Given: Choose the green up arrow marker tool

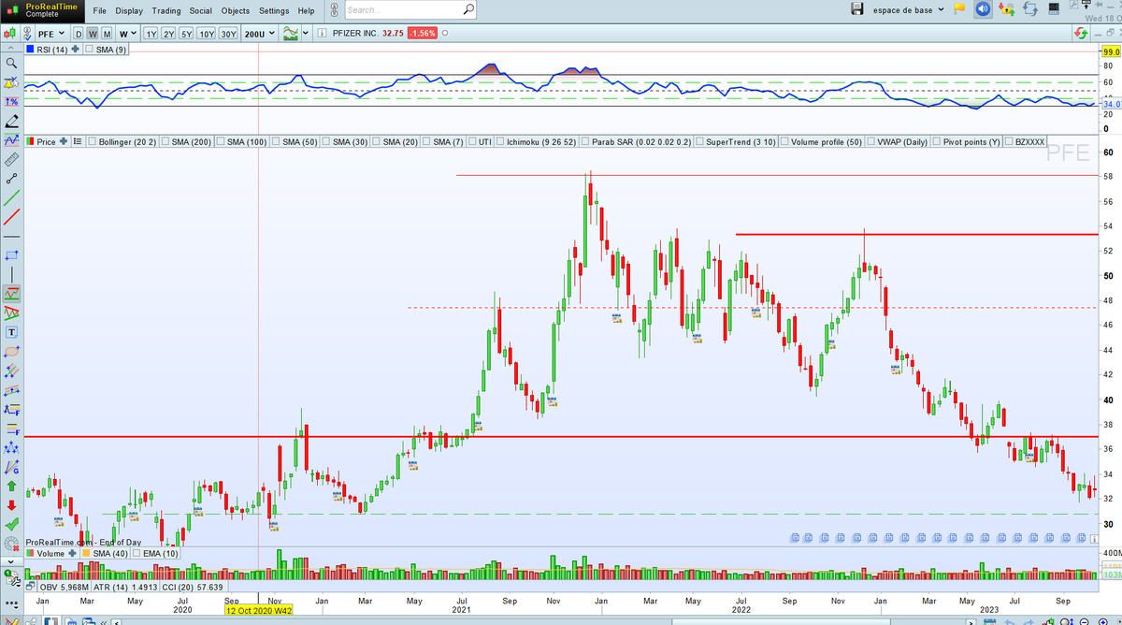Looking at the screenshot, I should [x=11, y=486].
